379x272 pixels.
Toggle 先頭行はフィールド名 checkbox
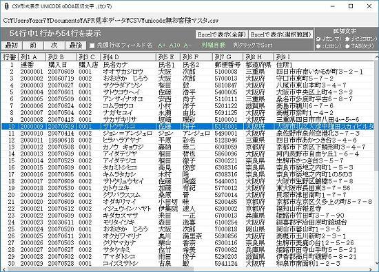[92, 45]
